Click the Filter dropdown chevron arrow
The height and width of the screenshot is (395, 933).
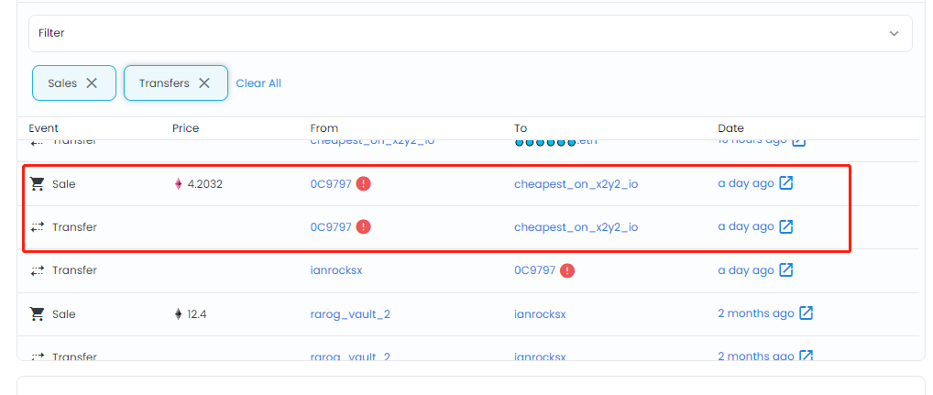point(894,33)
